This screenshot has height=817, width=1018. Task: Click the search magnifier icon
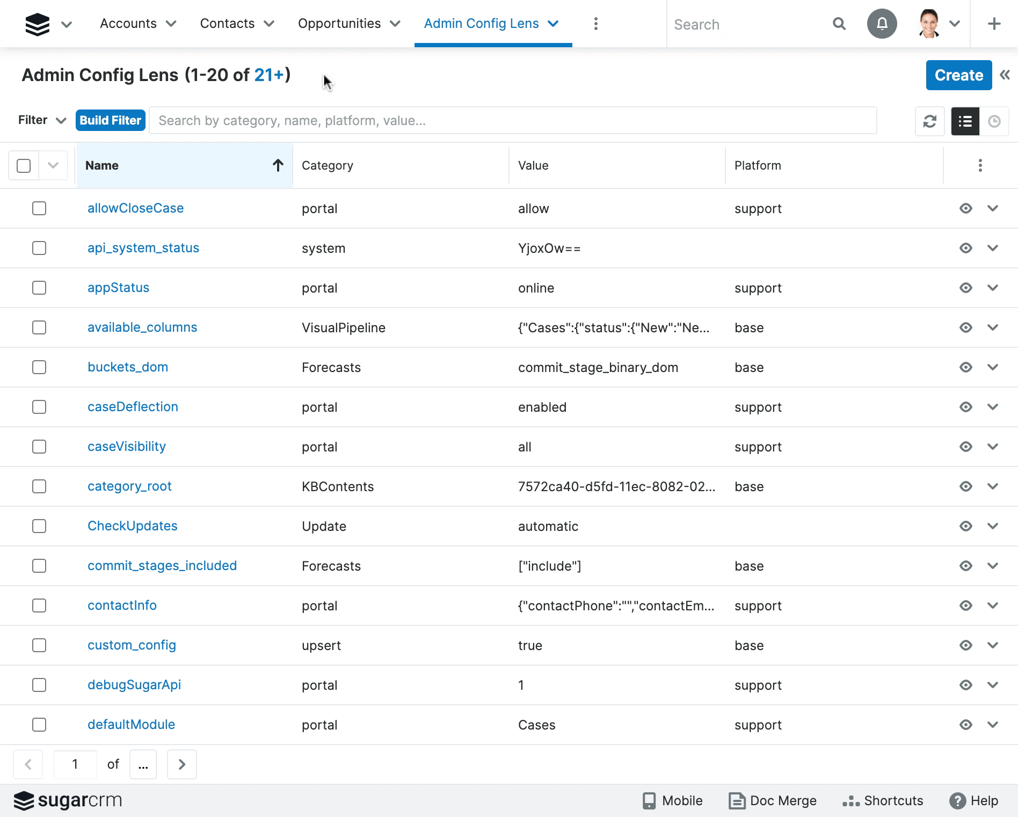[839, 24]
